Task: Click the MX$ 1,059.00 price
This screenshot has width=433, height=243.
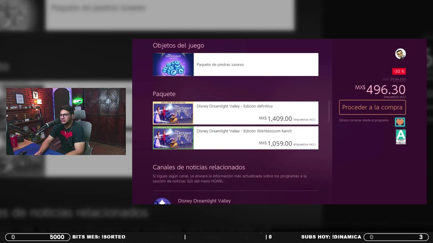Action: (275, 143)
